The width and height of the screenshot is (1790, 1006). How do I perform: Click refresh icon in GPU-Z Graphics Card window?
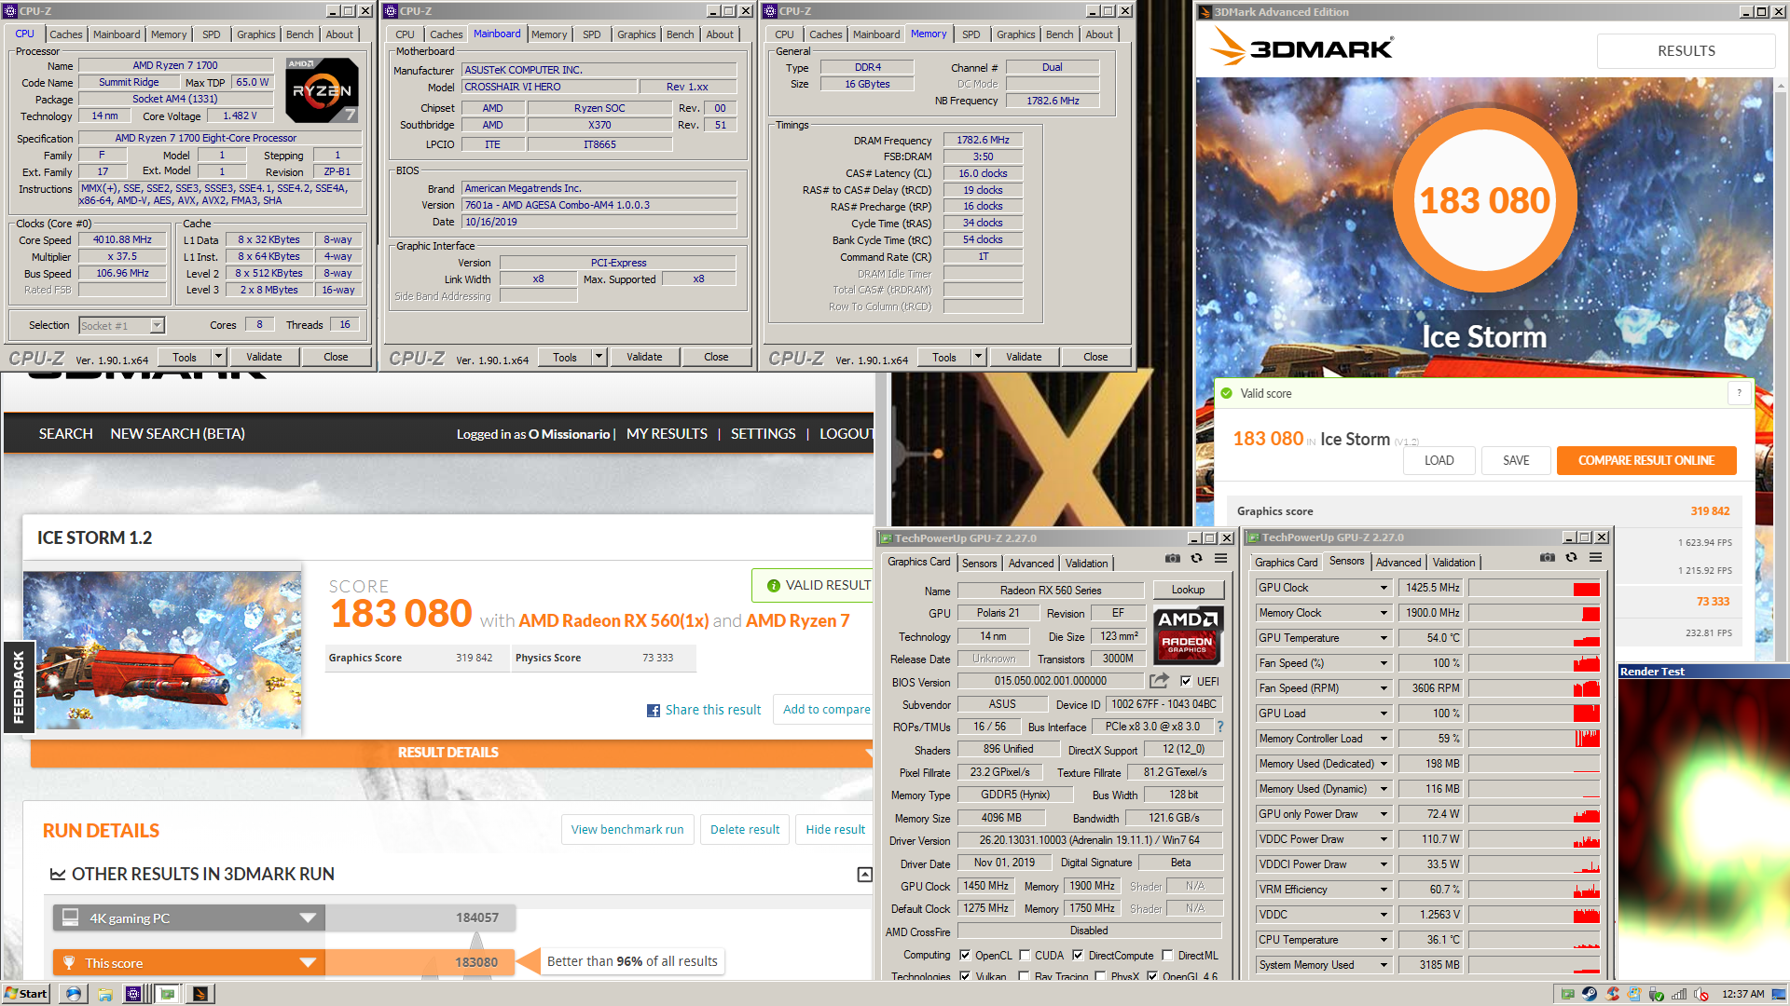1197,559
